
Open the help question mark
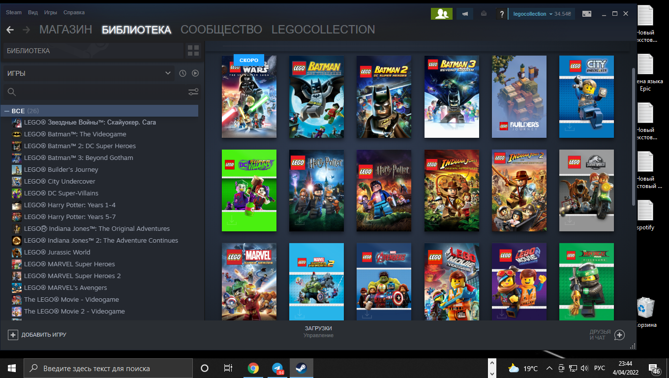click(x=501, y=14)
